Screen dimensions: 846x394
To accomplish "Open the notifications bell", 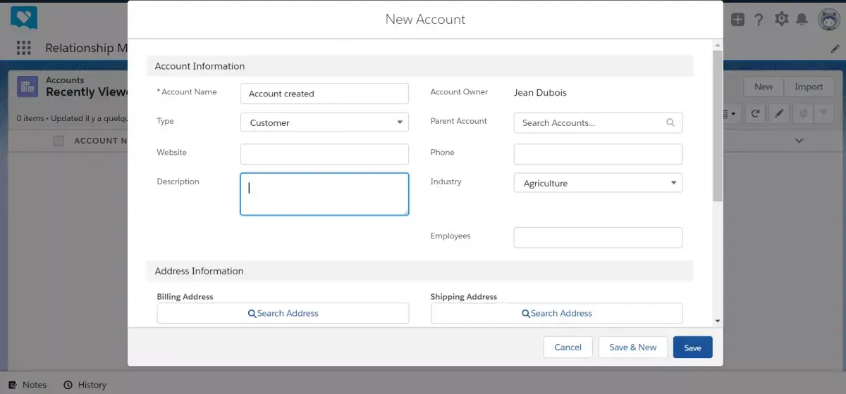I will [802, 20].
